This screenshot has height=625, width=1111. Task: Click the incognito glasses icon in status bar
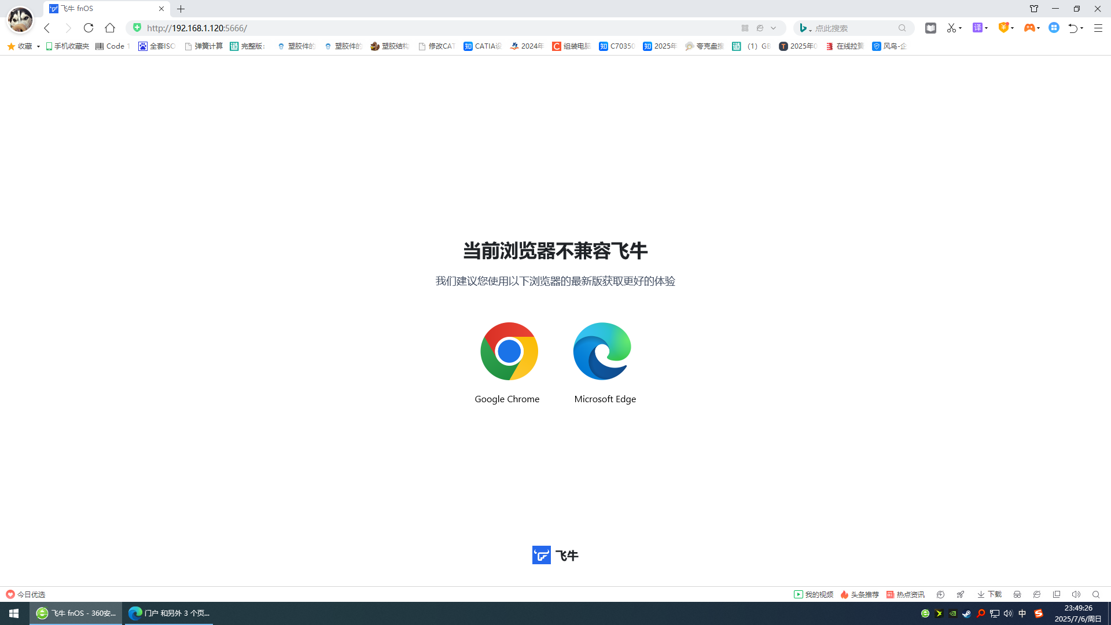click(1017, 594)
